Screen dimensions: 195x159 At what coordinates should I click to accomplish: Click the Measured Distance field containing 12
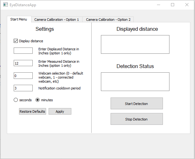(x=23, y=63)
